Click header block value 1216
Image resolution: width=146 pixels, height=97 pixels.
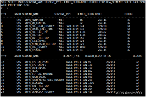click(91, 83)
